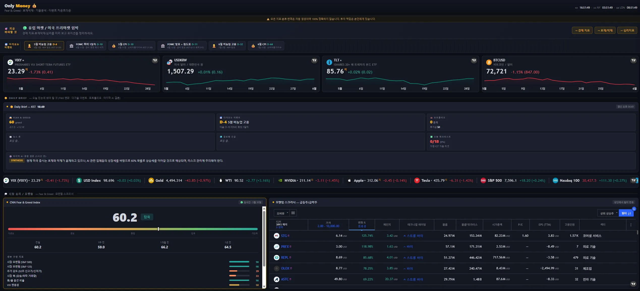The height and width of the screenshot is (291, 640).
Task: Sort screener by 시가총액 column
Action: coord(497,225)
